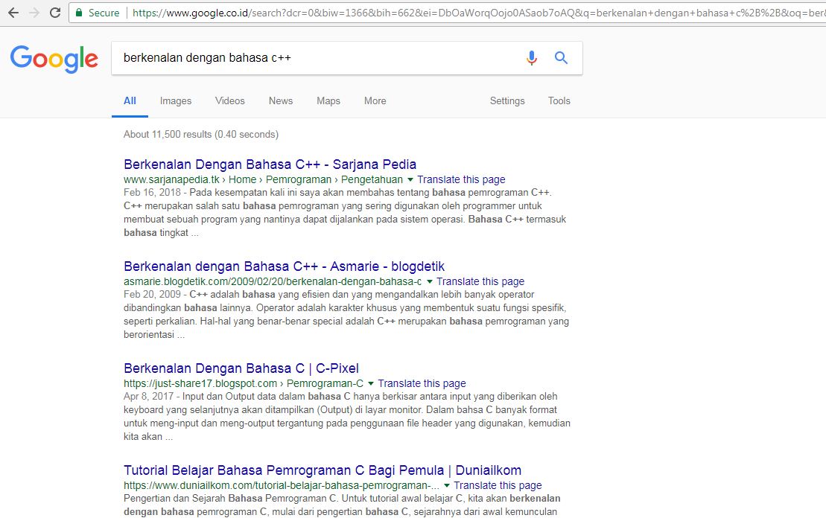This screenshot has width=826, height=518.
Task: Open Berkenalan Dengan Bahasa C++ Sarjana Pedia result
Action: pos(270,164)
